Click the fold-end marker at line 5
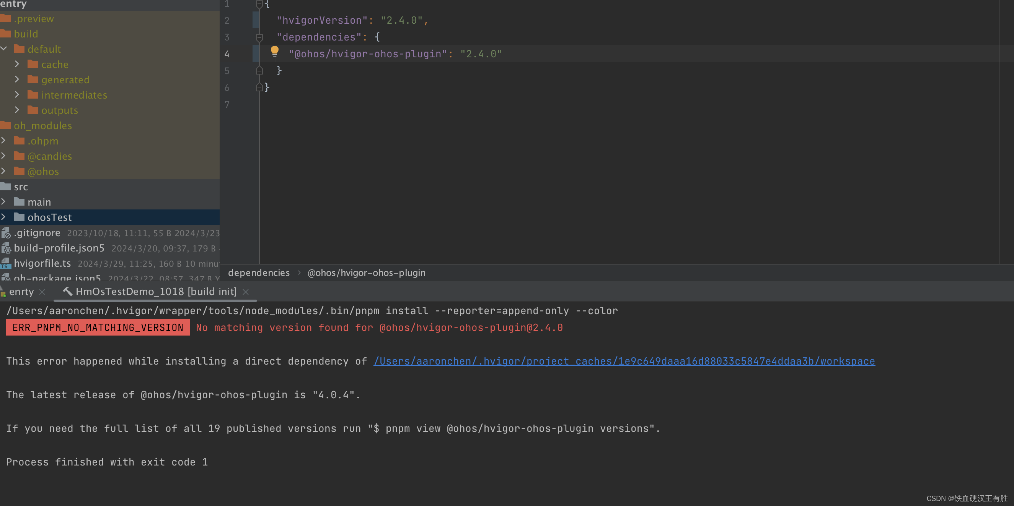Screen dimensions: 1014x506 pos(259,70)
